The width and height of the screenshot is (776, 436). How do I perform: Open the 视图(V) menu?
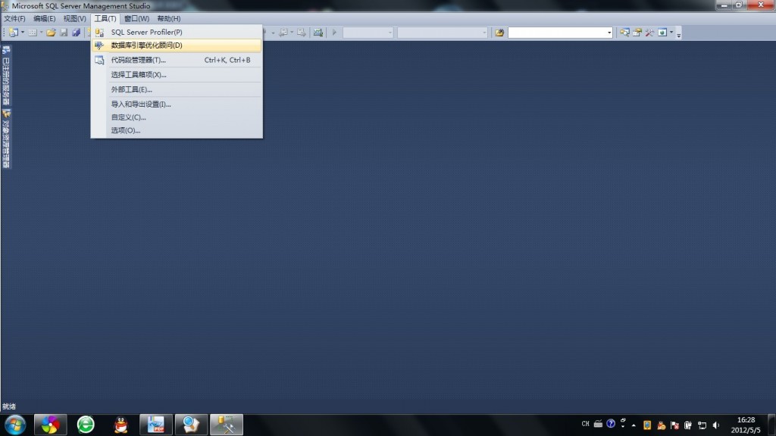74,18
